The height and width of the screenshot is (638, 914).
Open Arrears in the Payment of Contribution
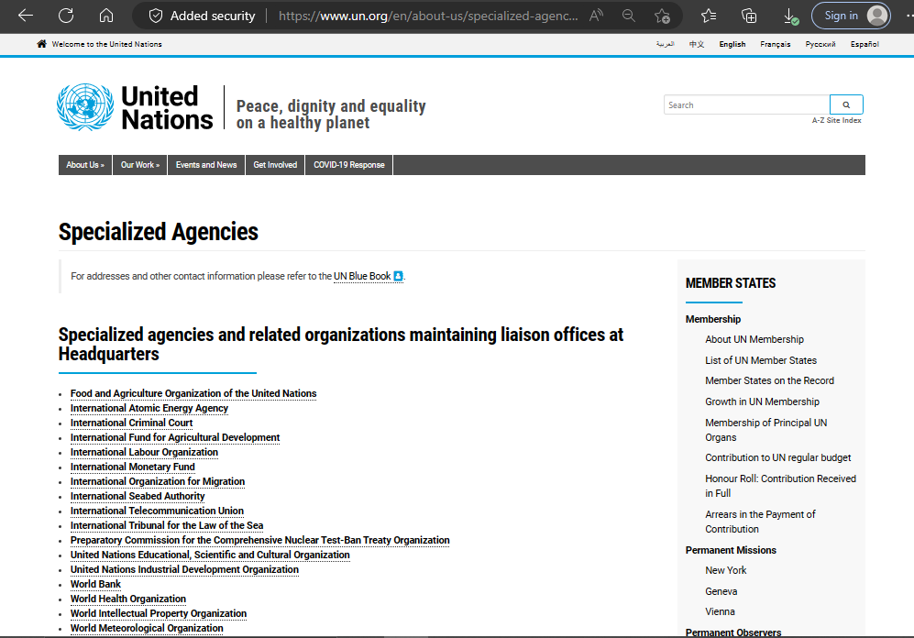point(760,522)
